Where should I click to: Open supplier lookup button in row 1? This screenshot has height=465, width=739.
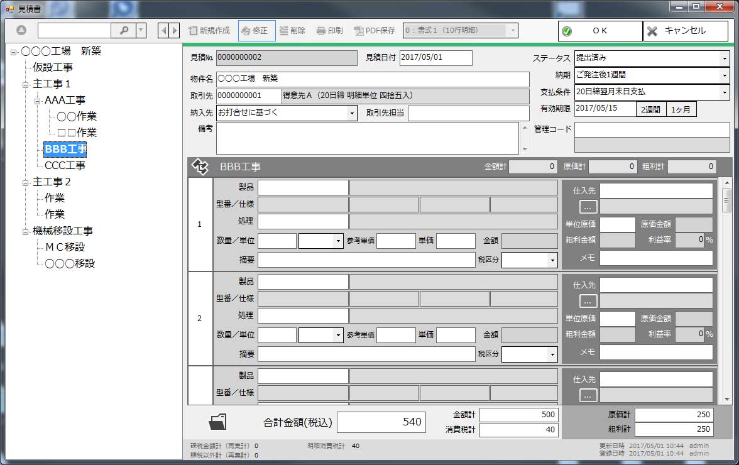(587, 207)
